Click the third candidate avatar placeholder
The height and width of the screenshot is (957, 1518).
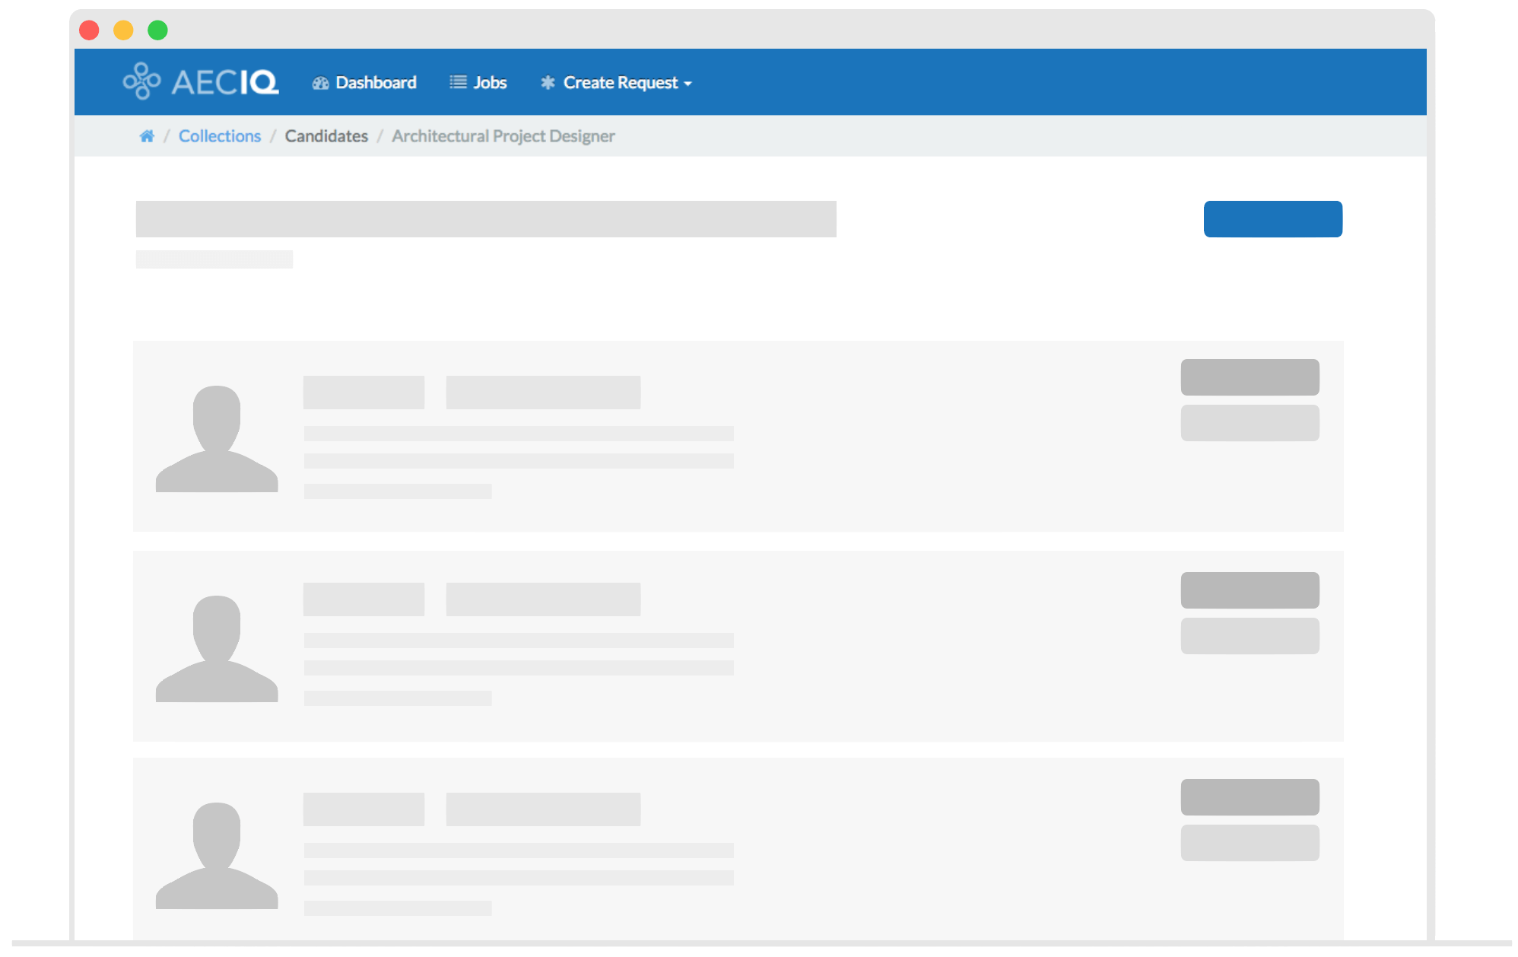[x=217, y=856]
